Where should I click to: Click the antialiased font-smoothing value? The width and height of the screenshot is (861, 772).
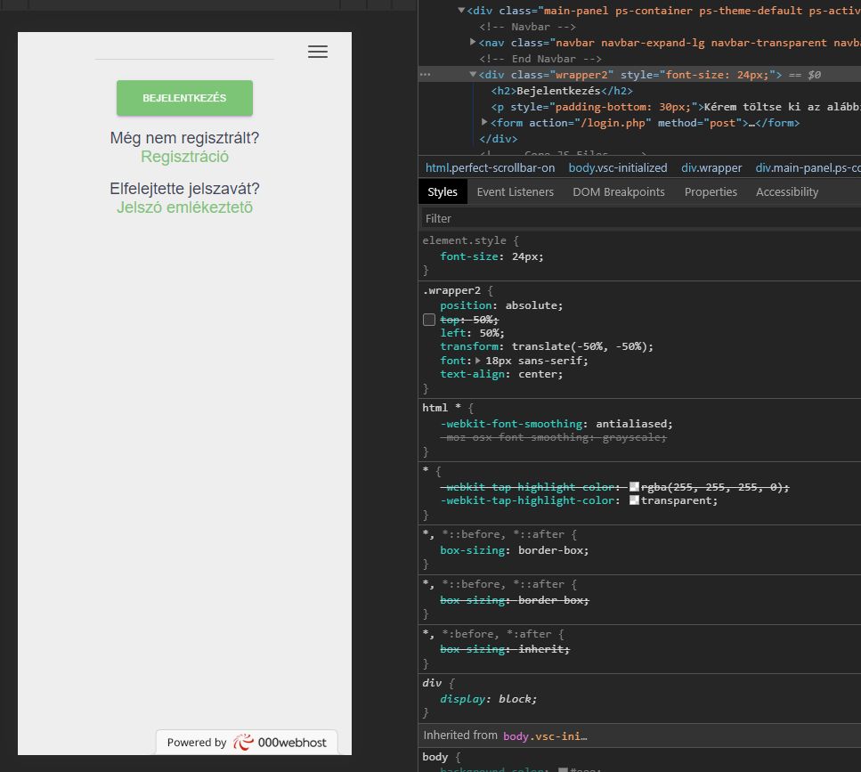click(631, 424)
